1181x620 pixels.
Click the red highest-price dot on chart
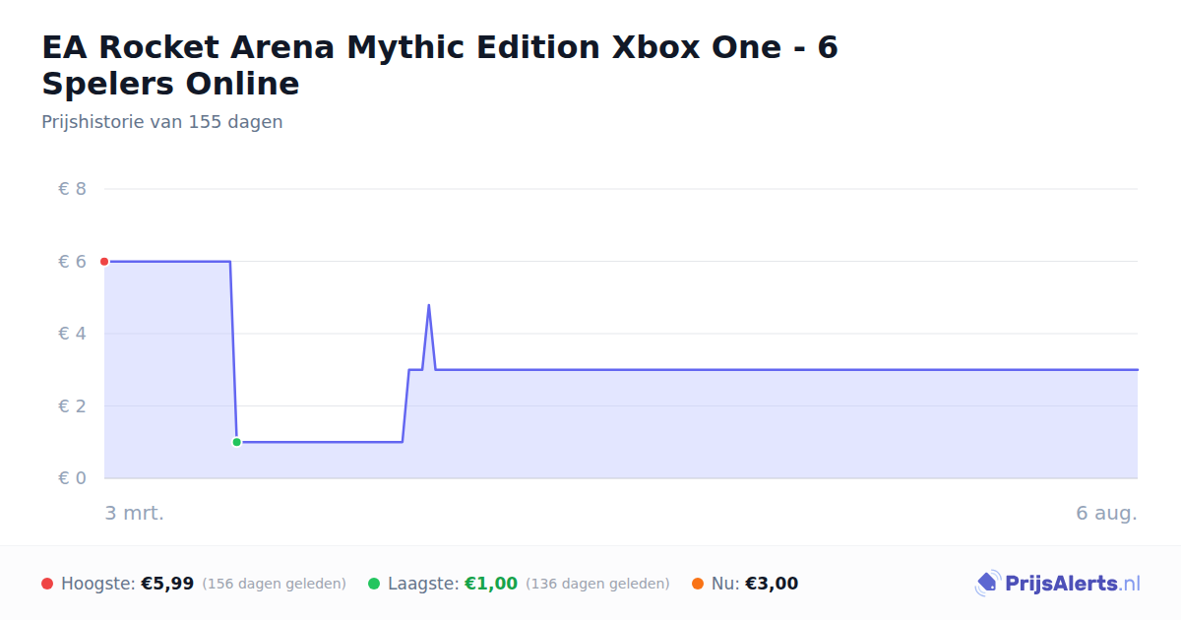pyautogui.click(x=104, y=262)
